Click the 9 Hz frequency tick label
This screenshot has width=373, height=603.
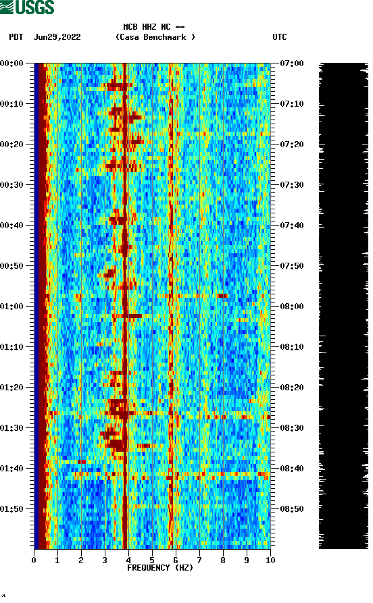(247, 560)
